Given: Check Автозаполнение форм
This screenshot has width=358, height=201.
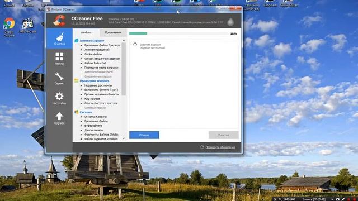Looking at the screenshot, I should tap(82, 72).
